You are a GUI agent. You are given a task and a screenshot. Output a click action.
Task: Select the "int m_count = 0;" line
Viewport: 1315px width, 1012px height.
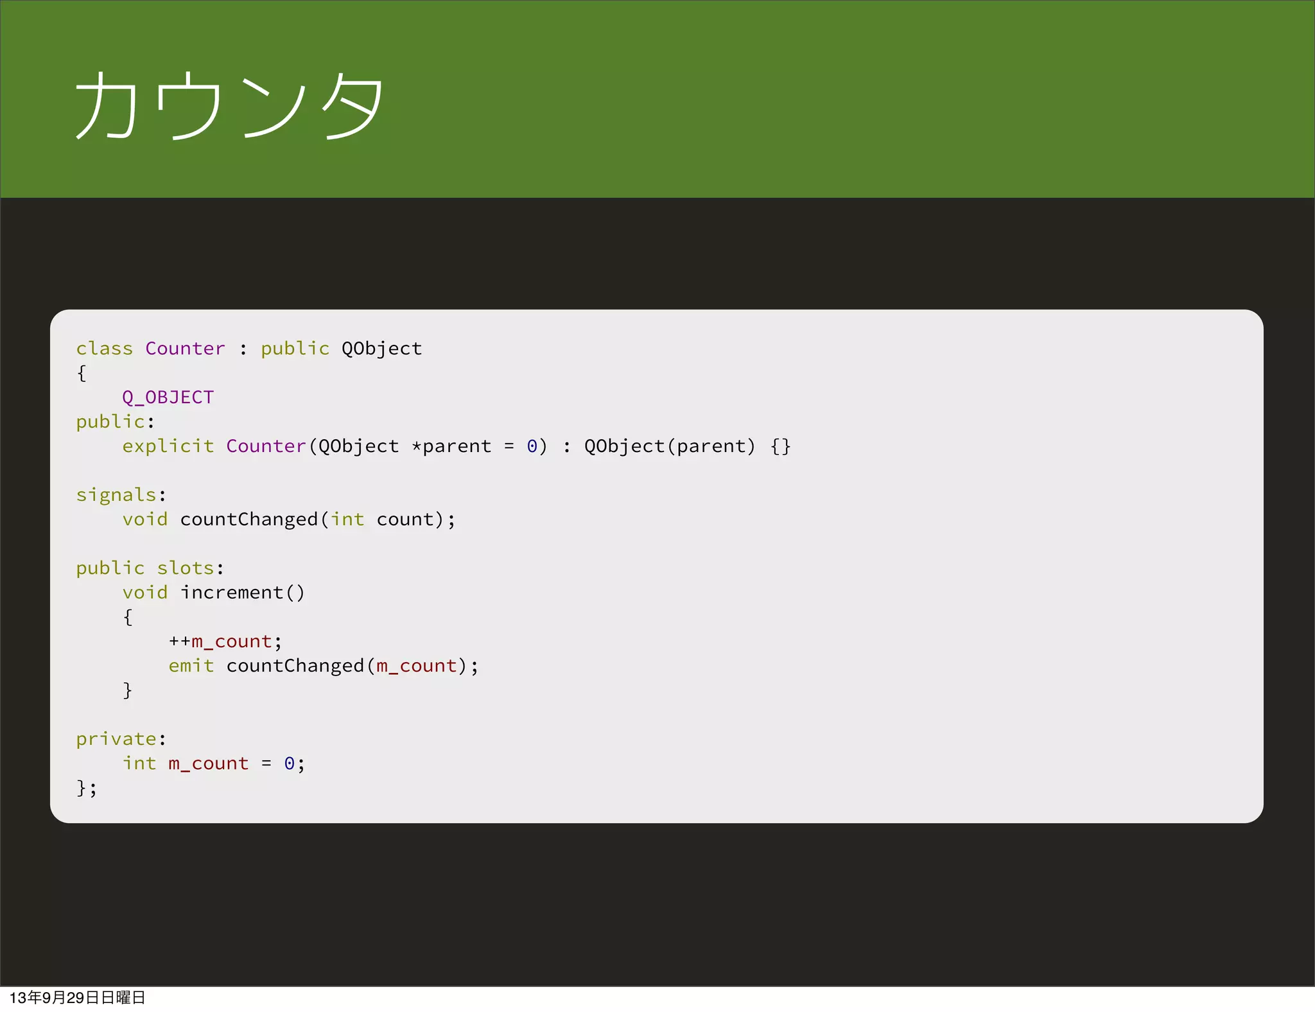214,763
